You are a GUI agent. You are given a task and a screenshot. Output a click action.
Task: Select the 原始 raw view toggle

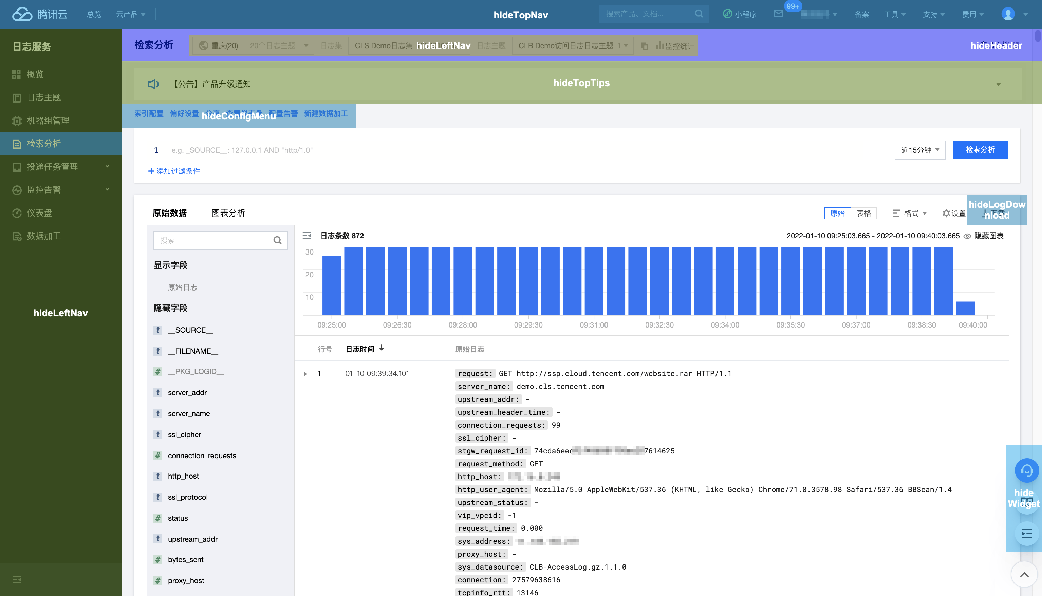click(837, 213)
